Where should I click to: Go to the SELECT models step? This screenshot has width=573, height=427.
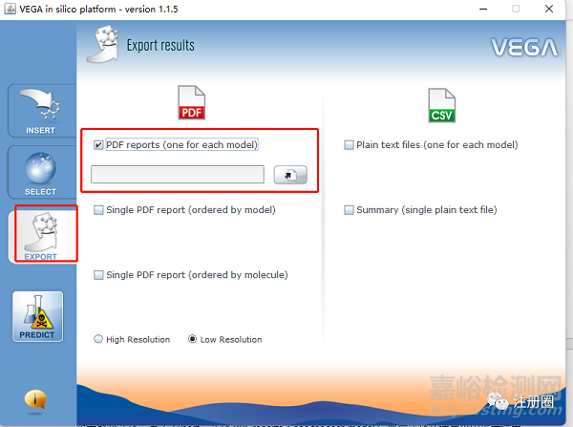(x=40, y=172)
